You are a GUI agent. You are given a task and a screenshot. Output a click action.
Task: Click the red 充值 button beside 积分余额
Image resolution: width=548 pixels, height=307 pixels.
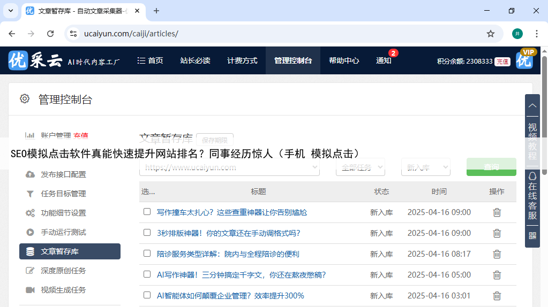[x=502, y=62]
